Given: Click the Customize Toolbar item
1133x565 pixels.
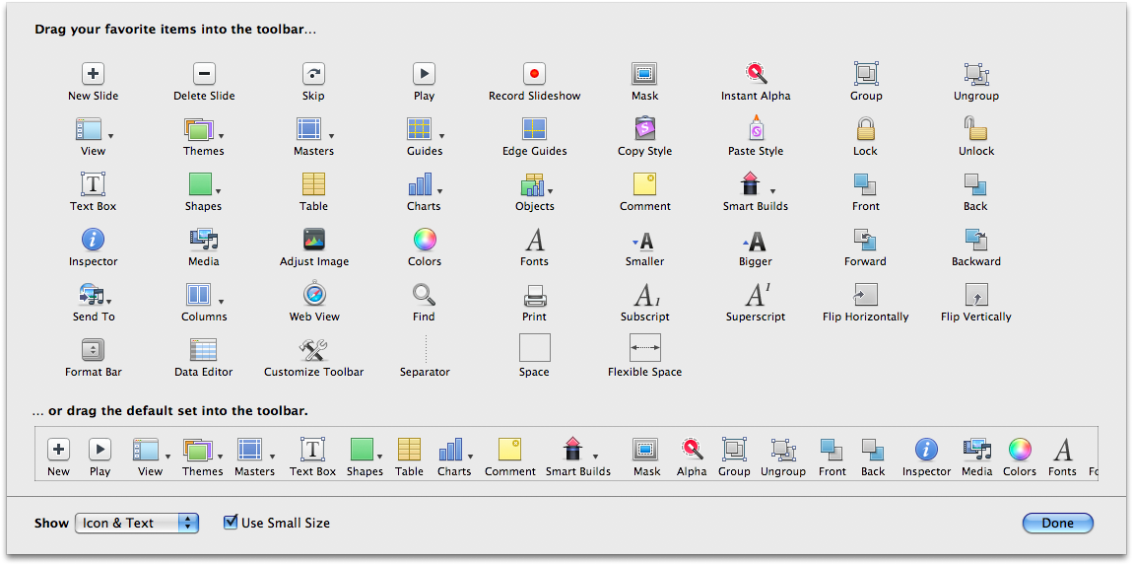Looking at the screenshot, I should point(313,350).
